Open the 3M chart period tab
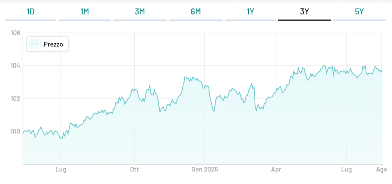Image resolution: width=392 pixels, height=184 pixels. point(140,12)
